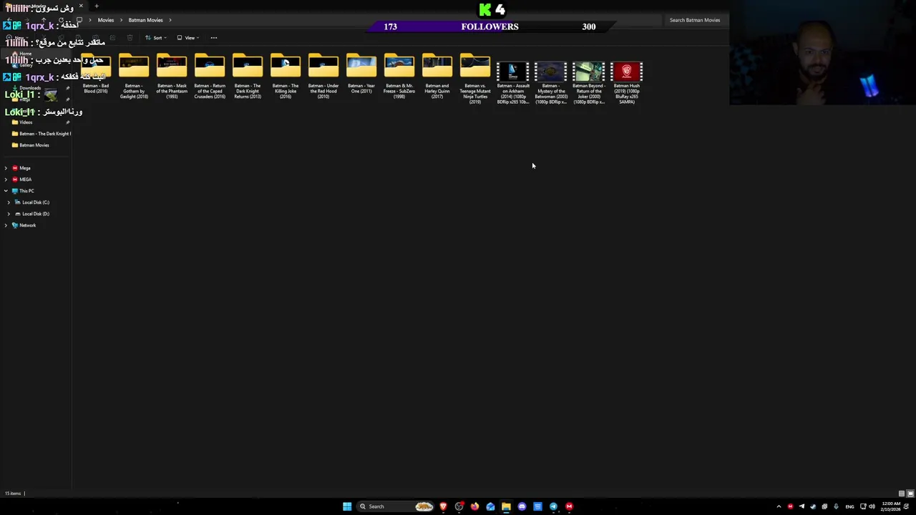Image resolution: width=916 pixels, height=515 pixels.
Task: Open Batman - The Killing Joke (2016) folder
Action: [x=286, y=77]
